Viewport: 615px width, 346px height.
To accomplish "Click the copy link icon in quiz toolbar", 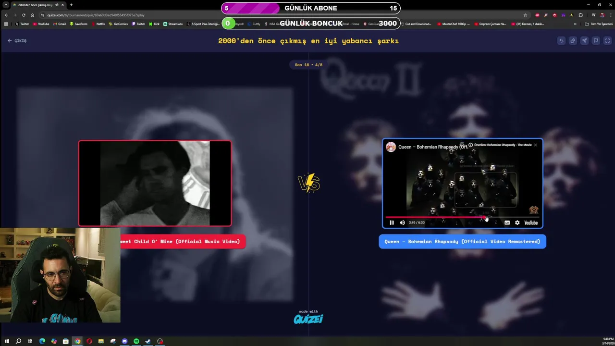I will (x=573, y=41).
